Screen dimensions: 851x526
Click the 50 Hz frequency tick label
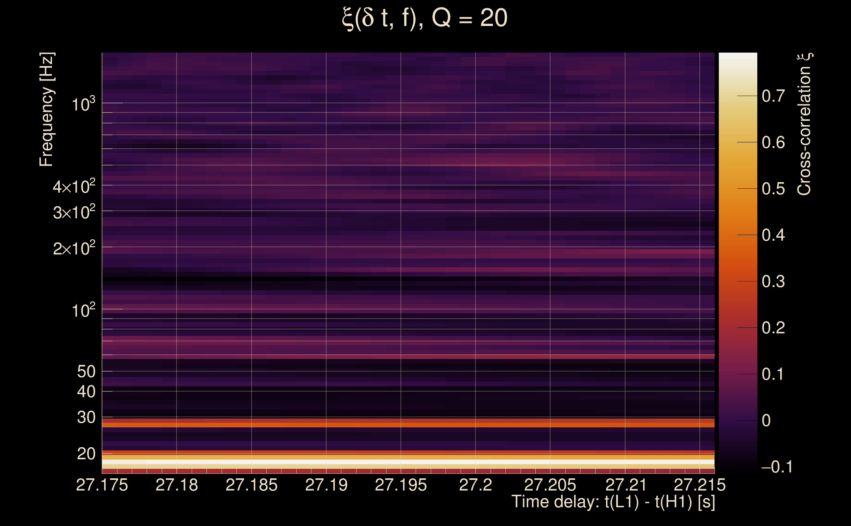click(86, 371)
